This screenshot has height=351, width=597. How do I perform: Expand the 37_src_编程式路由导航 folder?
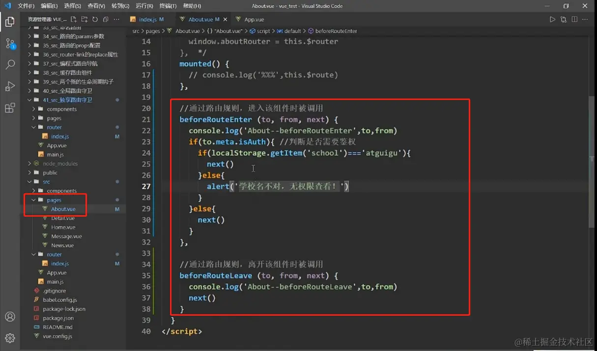click(x=70, y=63)
